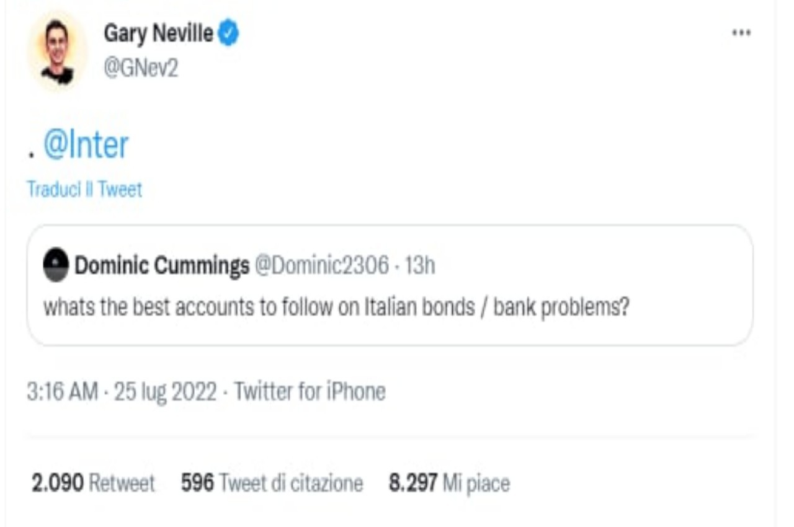
Task: Click the period before @Inter
Action: click(31, 155)
